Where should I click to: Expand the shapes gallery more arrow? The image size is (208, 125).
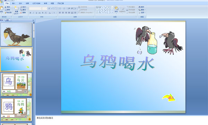(x=112, y=12)
